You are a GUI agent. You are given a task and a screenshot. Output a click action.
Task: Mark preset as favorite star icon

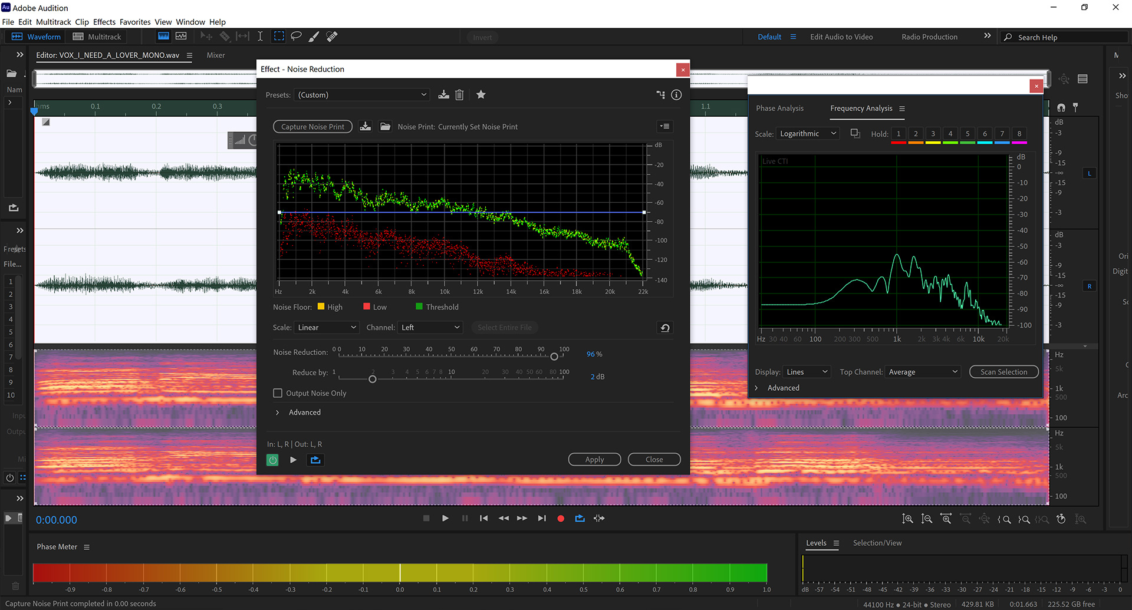[x=481, y=95]
